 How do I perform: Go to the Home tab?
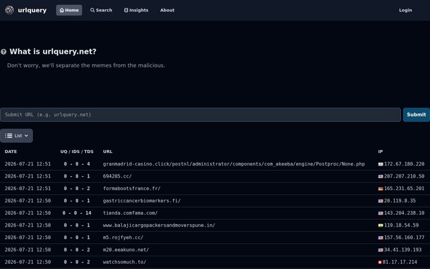pyautogui.click(x=69, y=10)
